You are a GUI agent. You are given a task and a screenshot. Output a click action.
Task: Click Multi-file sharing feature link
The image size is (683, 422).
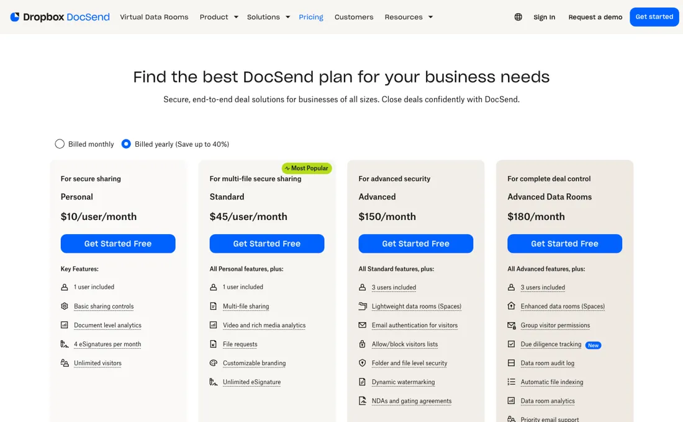[x=246, y=306]
